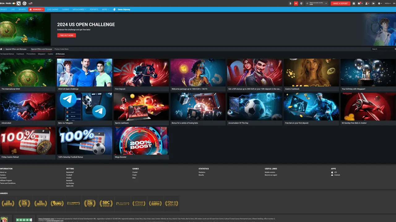The height and width of the screenshot is (222, 396).
Task: Open the Bets via Telegram bonus card
Action: click(84, 109)
